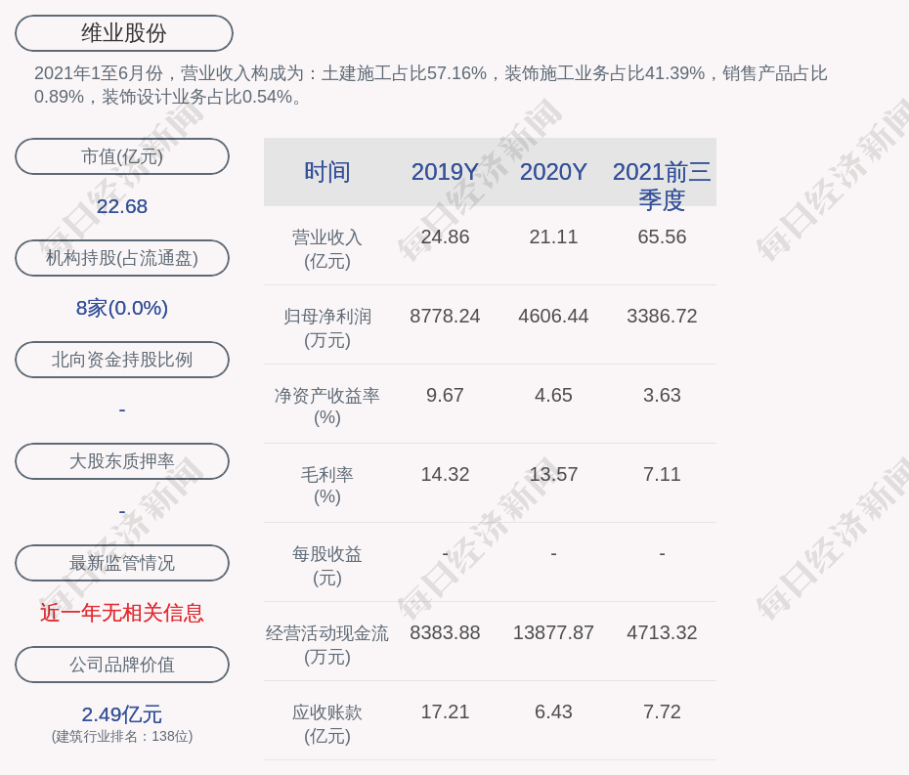This screenshot has height=775, width=909.
Task: Select the receivables value 17.21
Action: (445, 711)
